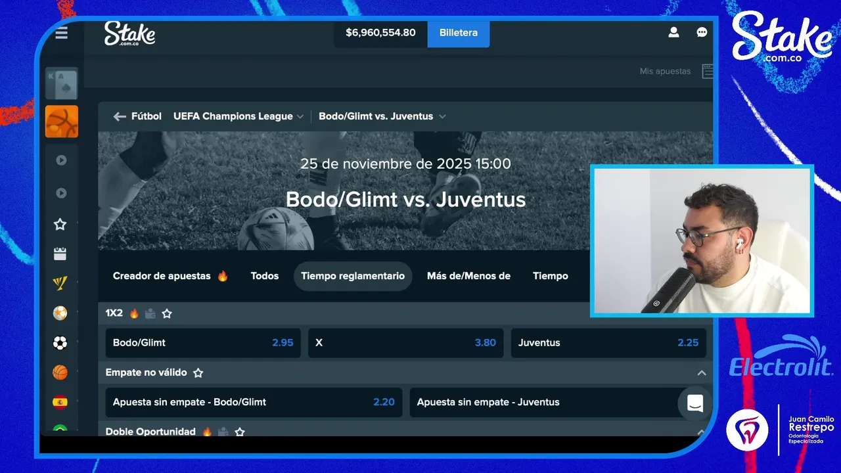Click the fire icon beside Doble Oportunidad
Screen dimensions: 841x473
coord(207,432)
